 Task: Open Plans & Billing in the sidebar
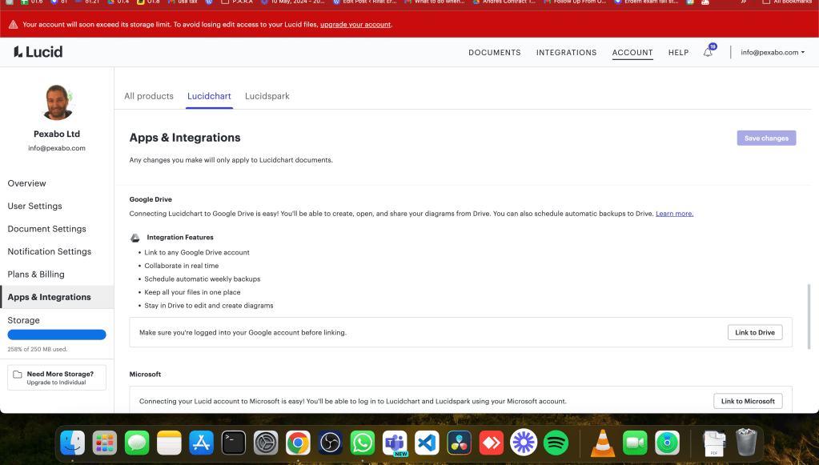click(36, 275)
